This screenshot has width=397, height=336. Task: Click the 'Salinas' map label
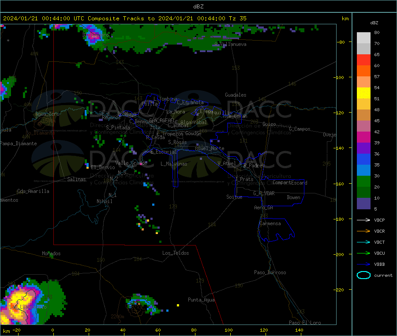pos(76,179)
